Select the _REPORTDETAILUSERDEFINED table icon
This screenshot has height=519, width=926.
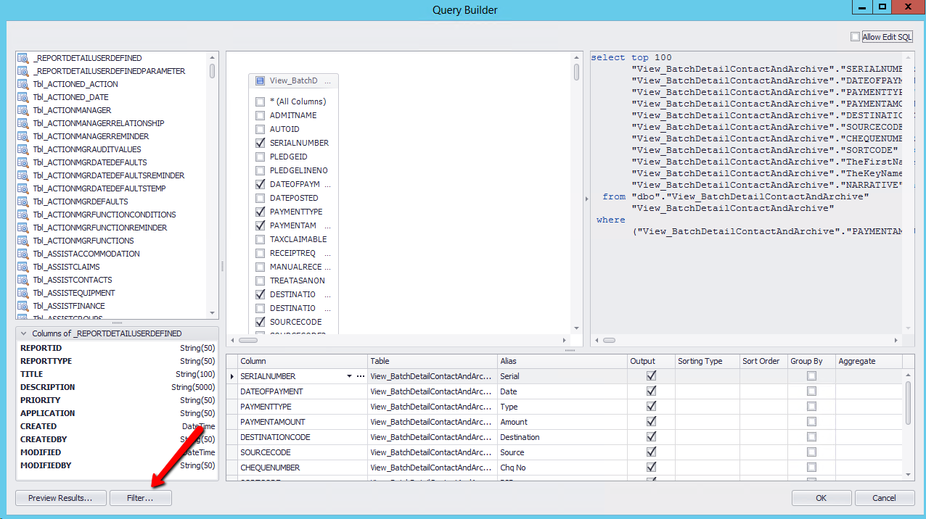click(x=22, y=58)
